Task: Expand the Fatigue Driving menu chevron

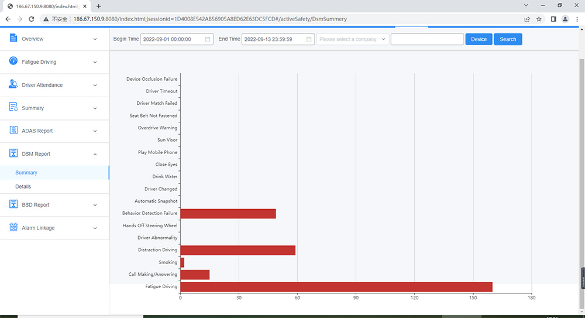Action: coord(95,63)
